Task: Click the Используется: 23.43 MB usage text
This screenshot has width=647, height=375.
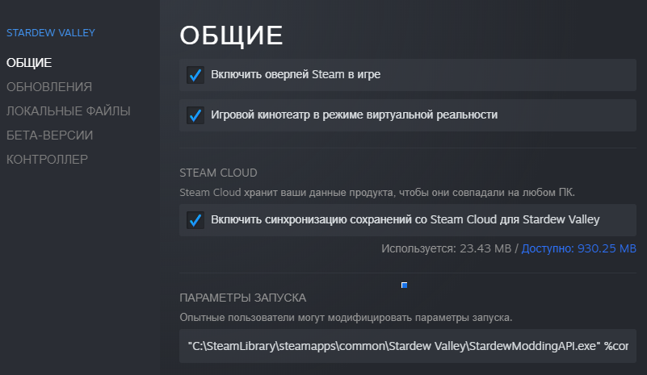Action: pos(446,249)
